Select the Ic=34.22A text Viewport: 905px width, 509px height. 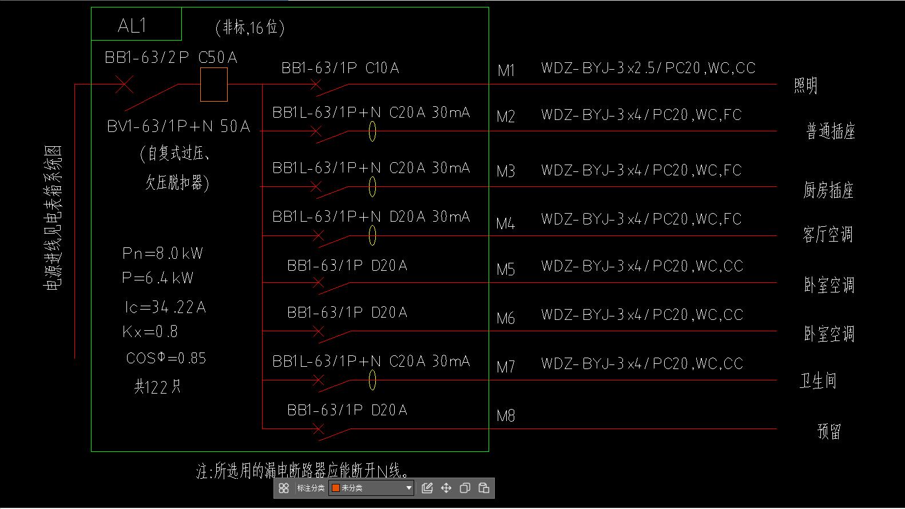(165, 307)
